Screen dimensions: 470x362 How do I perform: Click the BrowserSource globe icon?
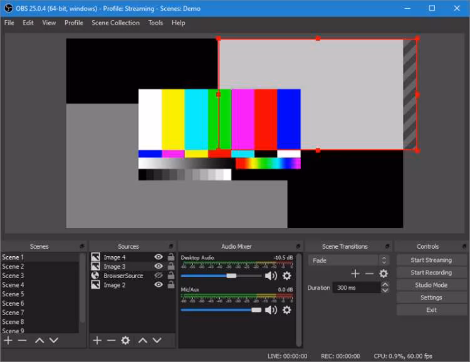pos(95,276)
